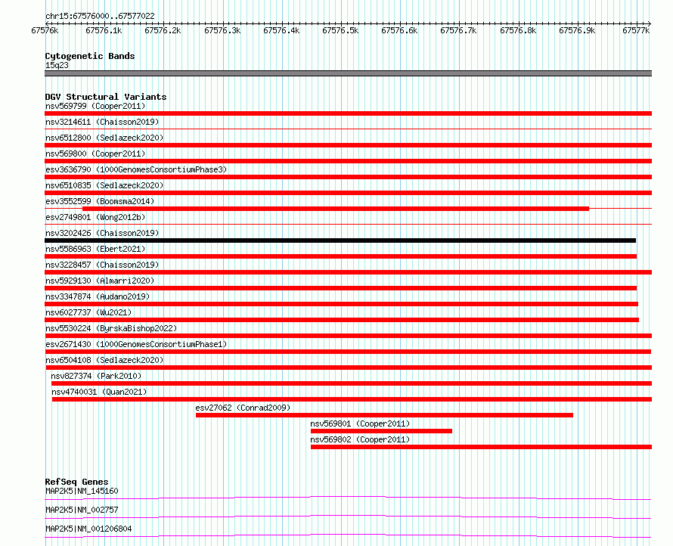Click the RefSeq Genes track title

pyautogui.click(x=77, y=482)
